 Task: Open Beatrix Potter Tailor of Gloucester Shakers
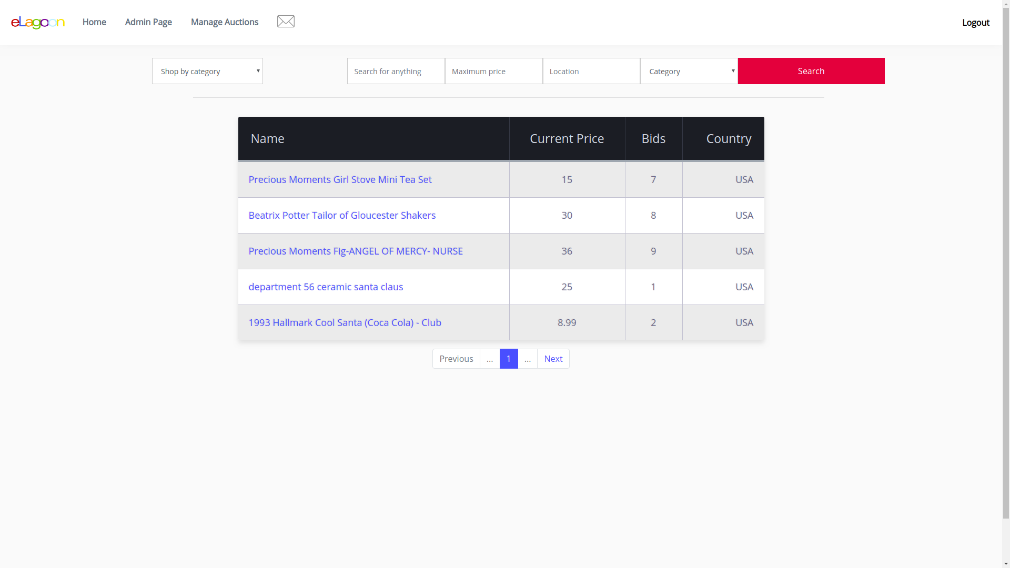[x=342, y=216]
